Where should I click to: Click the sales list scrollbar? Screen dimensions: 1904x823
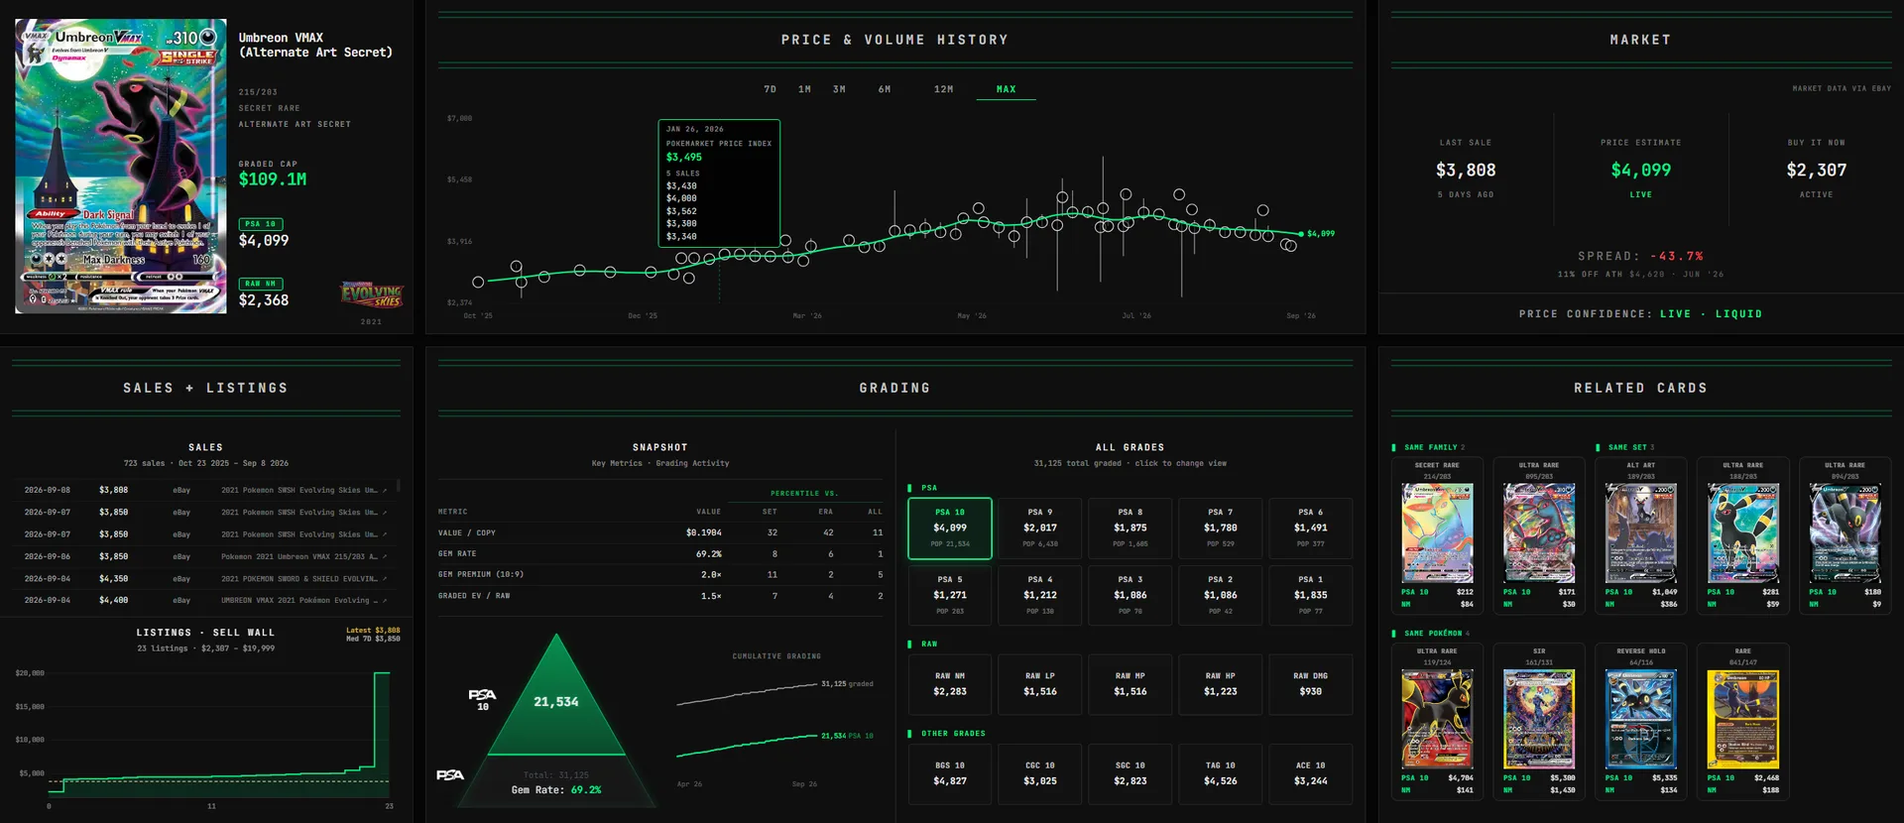tap(399, 486)
